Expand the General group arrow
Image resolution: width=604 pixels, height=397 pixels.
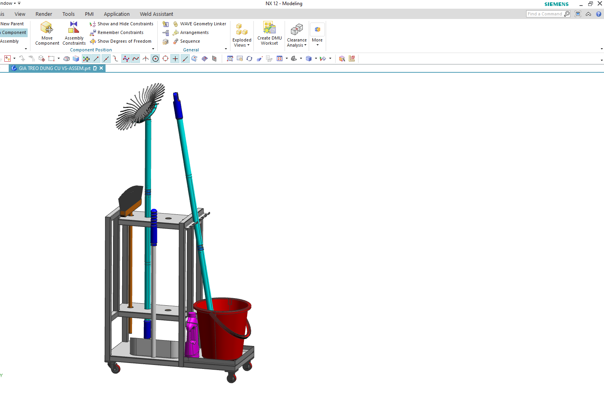tap(226, 49)
